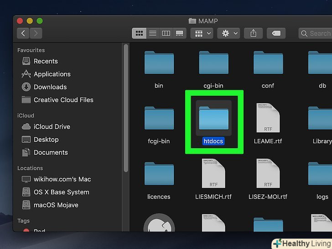The image size is (332, 249).
Task: Select the fcgi-bin folder icon
Action: (x=159, y=118)
